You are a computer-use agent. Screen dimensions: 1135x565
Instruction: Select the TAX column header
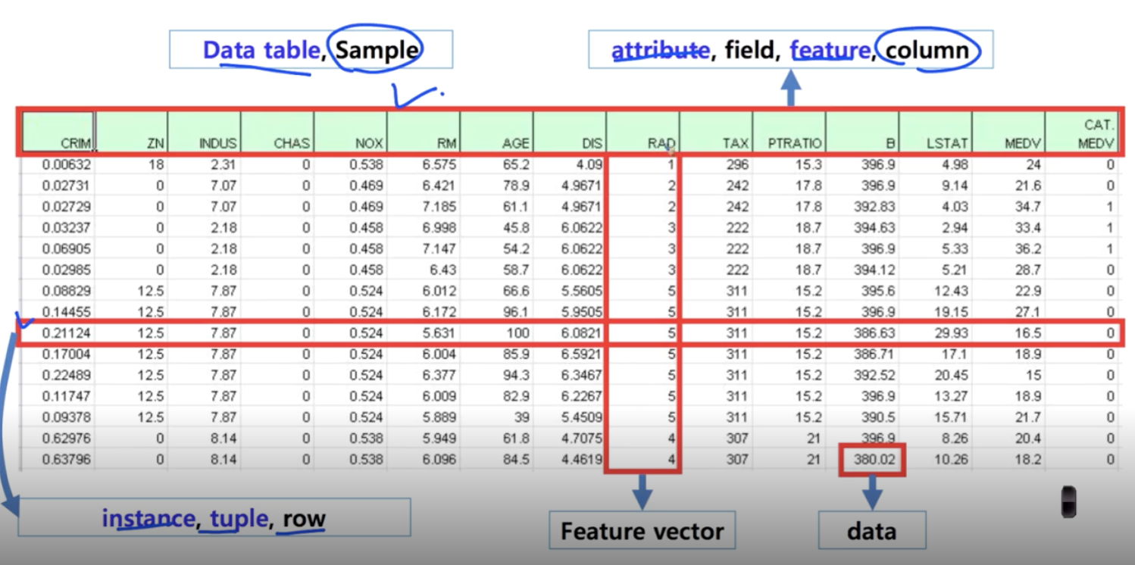(x=716, y=133)
